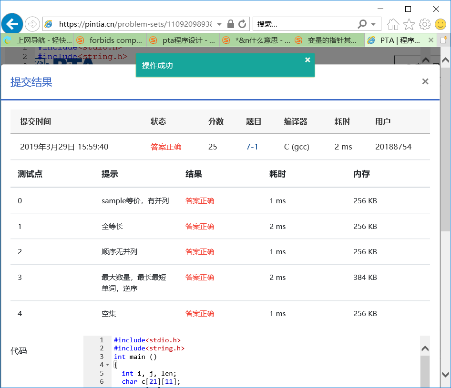Viewport: 451px width, 388px height.
Task: Click the lock security icon in address bar
Action: coord(231,24)
